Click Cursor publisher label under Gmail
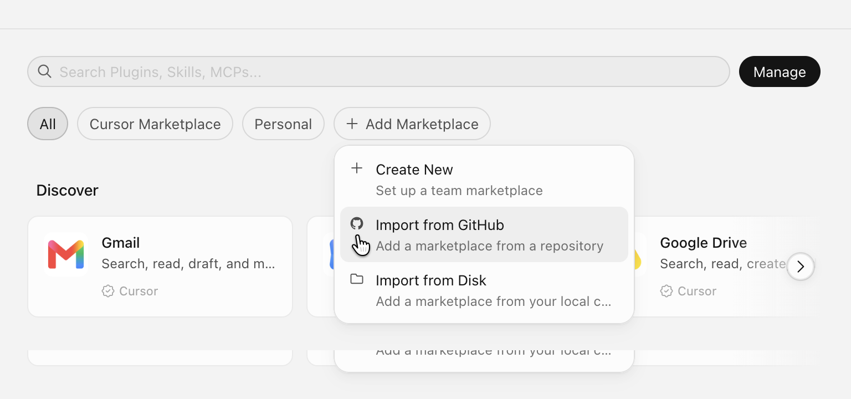851x399 pixels. 139,291
